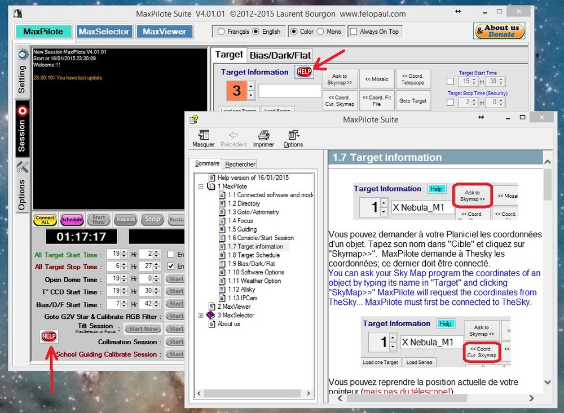Adjust the Open Dome Time hour spinner

tap(124, 278)
